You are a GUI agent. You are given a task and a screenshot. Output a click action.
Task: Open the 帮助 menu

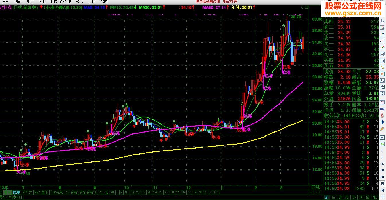coord(104,1)
